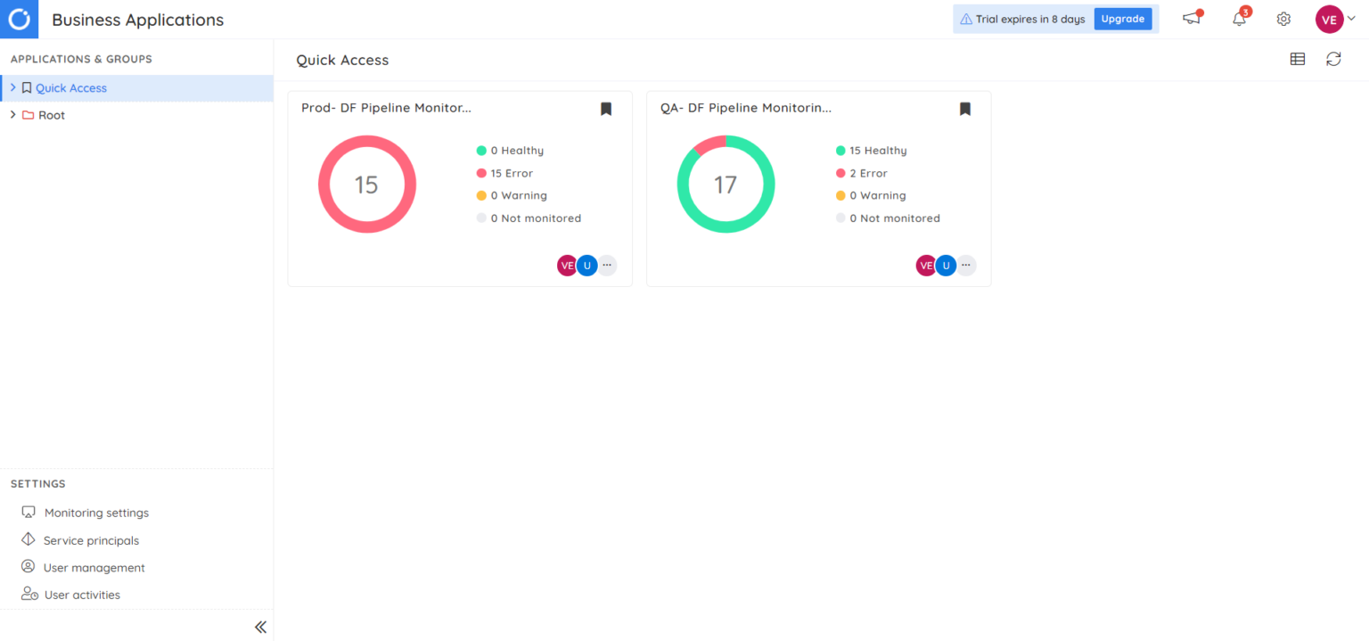Image resolution: width=1369 pixels, height=641 pixels.
Task: Open User activities page
Action: point(82,594)
